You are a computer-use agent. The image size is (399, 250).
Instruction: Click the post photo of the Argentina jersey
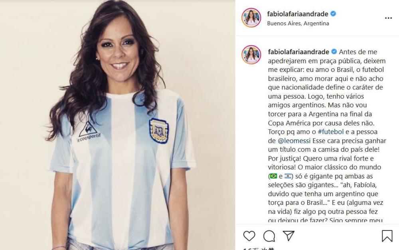tap(118, 125)
